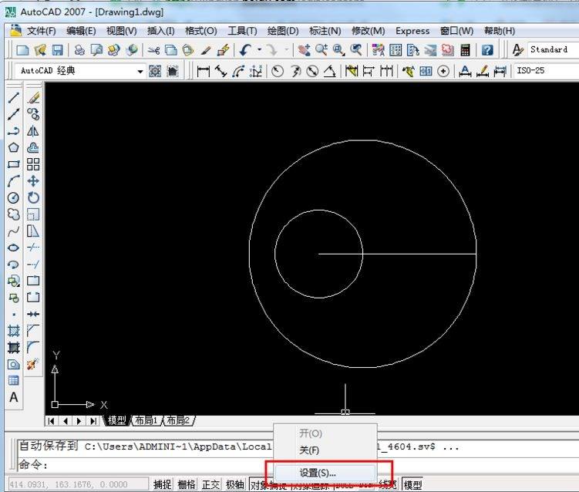Open the calculator icon
Viewport: 579px width, 492px height.
click(x=465, y=50)
